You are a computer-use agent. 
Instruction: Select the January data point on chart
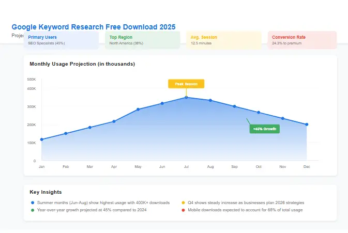click(x=41, y=139)
